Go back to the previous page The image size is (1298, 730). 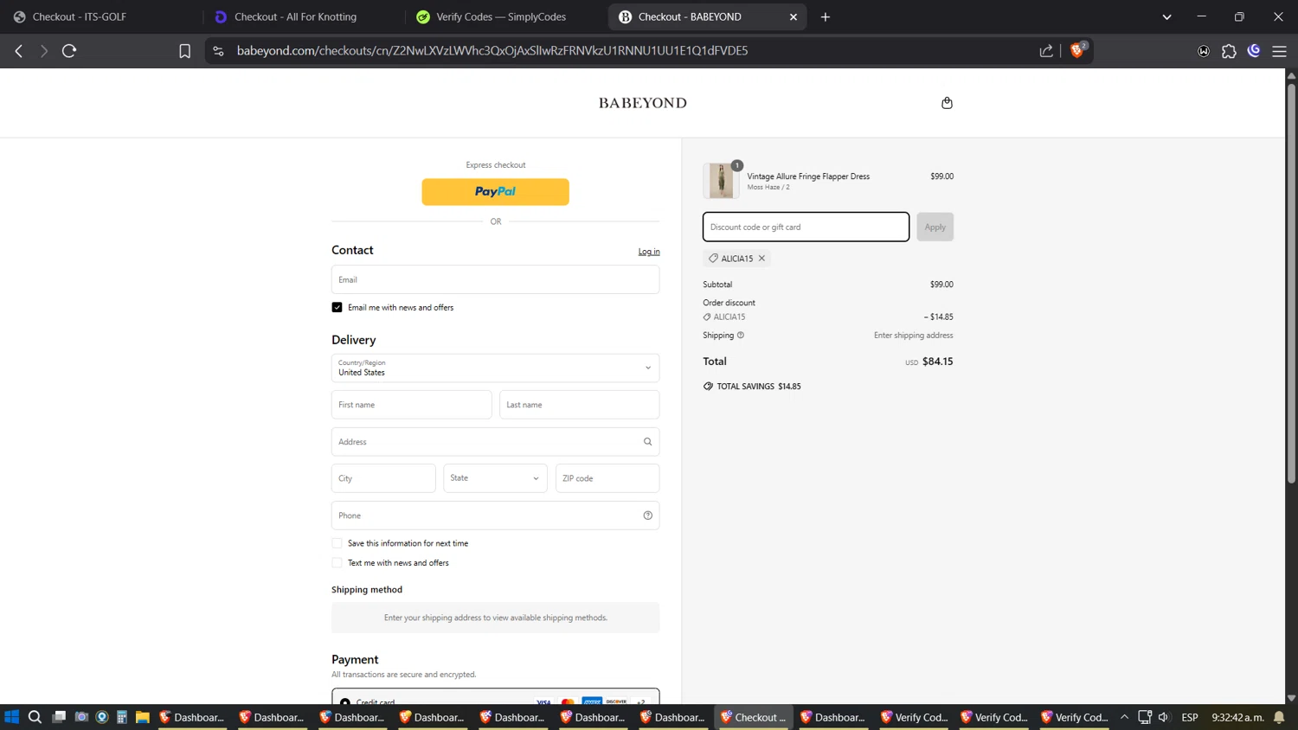(x=19, y=51)
